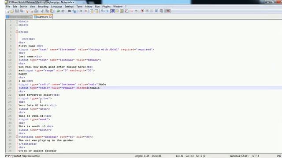This screenshot has width=282, height=158.
Task: Toggle Word Wrap toolbar icon
Action: pos(103,11)
